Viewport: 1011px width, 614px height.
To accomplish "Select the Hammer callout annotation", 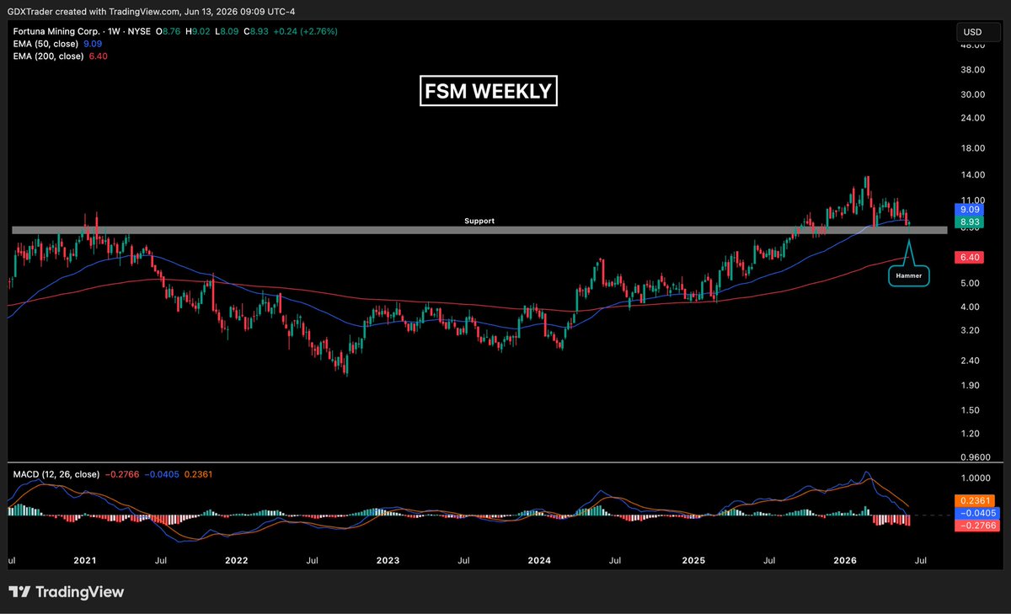I will point(909,275).
